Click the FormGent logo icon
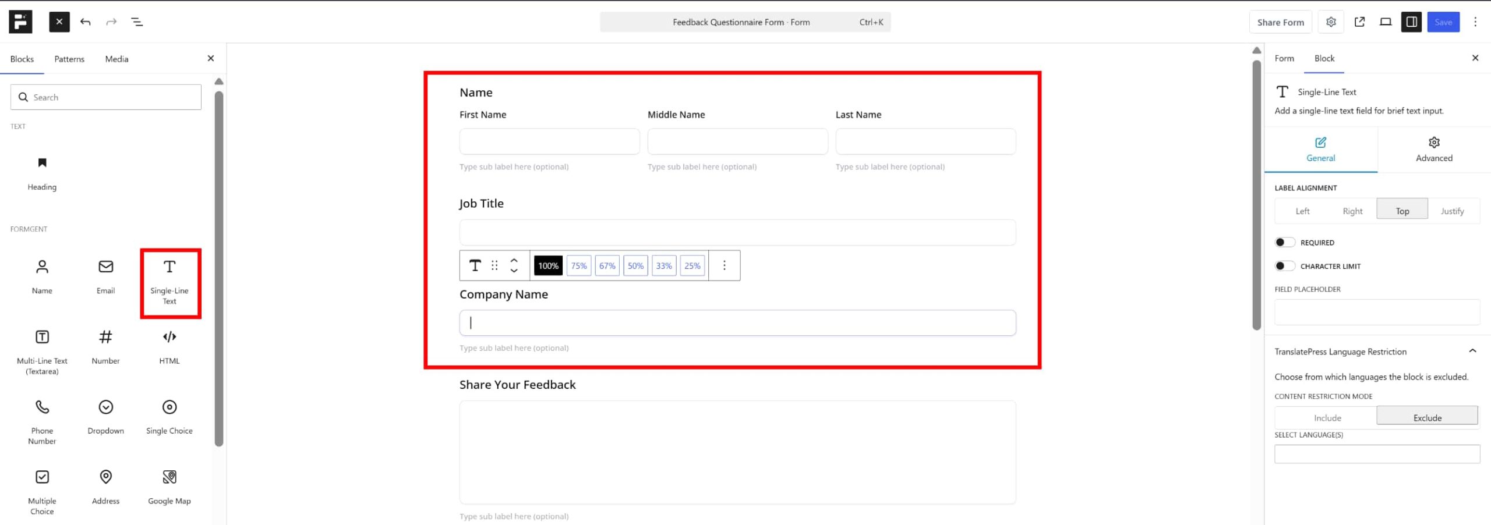 (20, 22)
